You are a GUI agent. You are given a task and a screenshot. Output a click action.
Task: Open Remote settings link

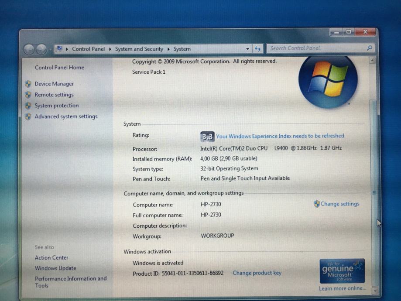[54, 95]
